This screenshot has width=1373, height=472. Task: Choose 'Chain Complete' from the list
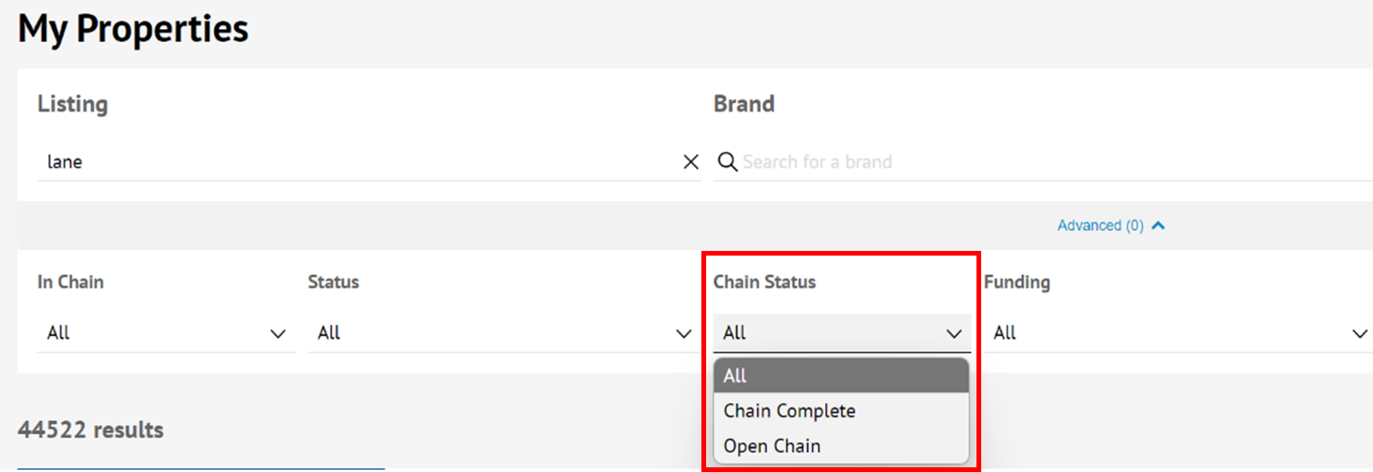point(789,411)
